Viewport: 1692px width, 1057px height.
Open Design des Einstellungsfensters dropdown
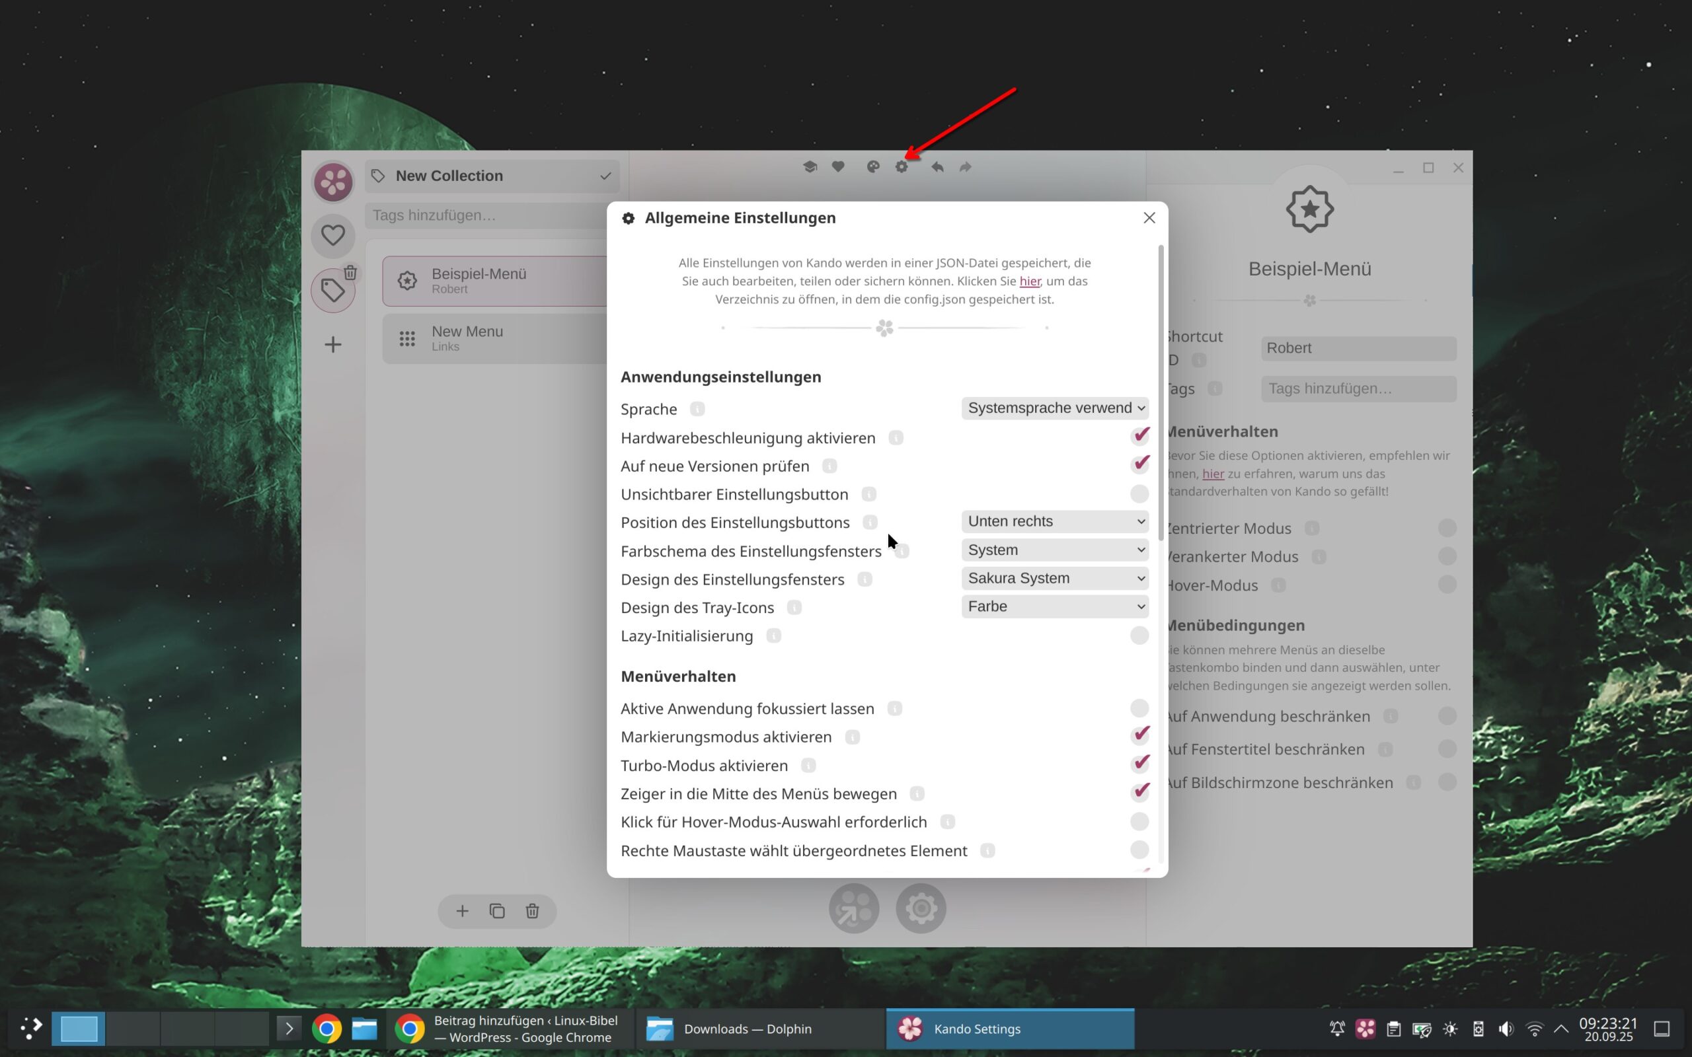coord(1055,578)
